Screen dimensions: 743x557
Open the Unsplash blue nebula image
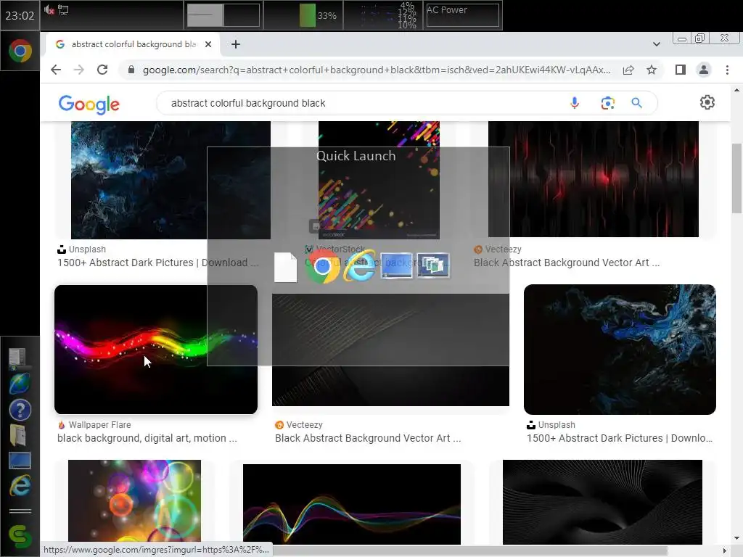pos(171,180)
